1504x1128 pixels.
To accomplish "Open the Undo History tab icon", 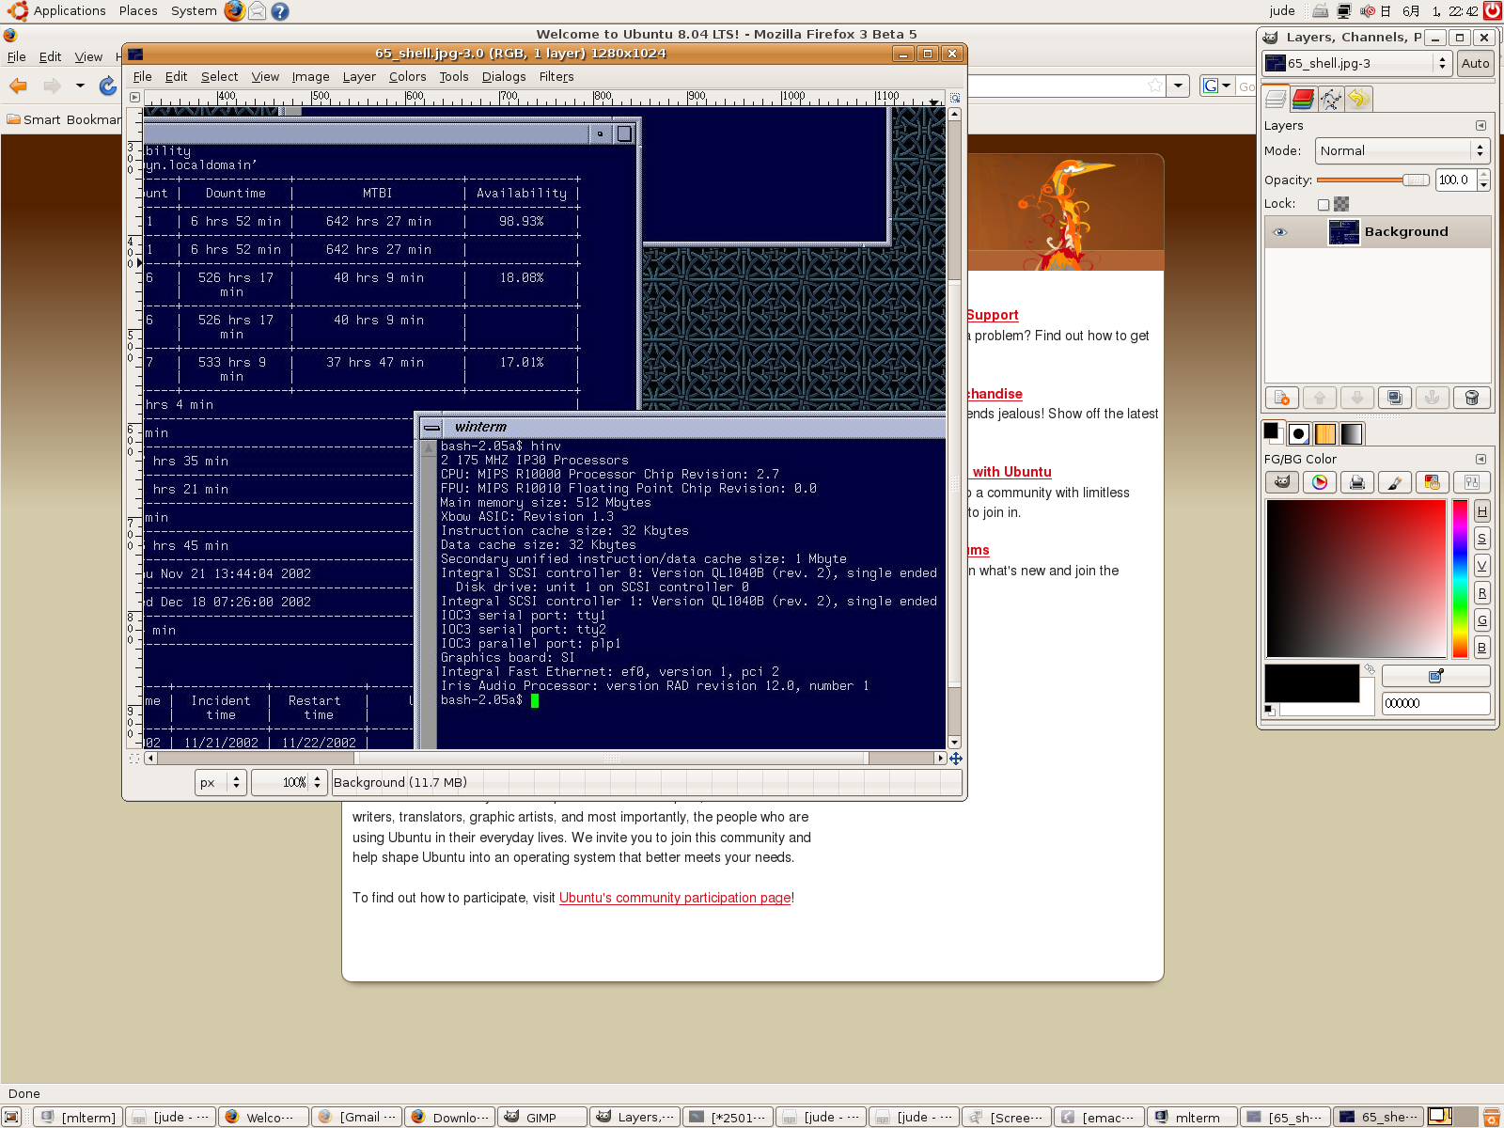I will (1357, 98).
